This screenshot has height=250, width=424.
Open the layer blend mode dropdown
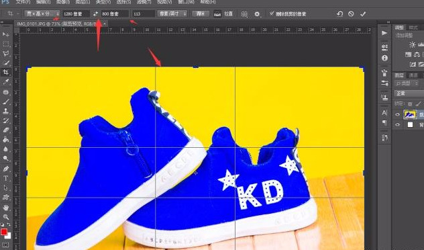[409, 93]
